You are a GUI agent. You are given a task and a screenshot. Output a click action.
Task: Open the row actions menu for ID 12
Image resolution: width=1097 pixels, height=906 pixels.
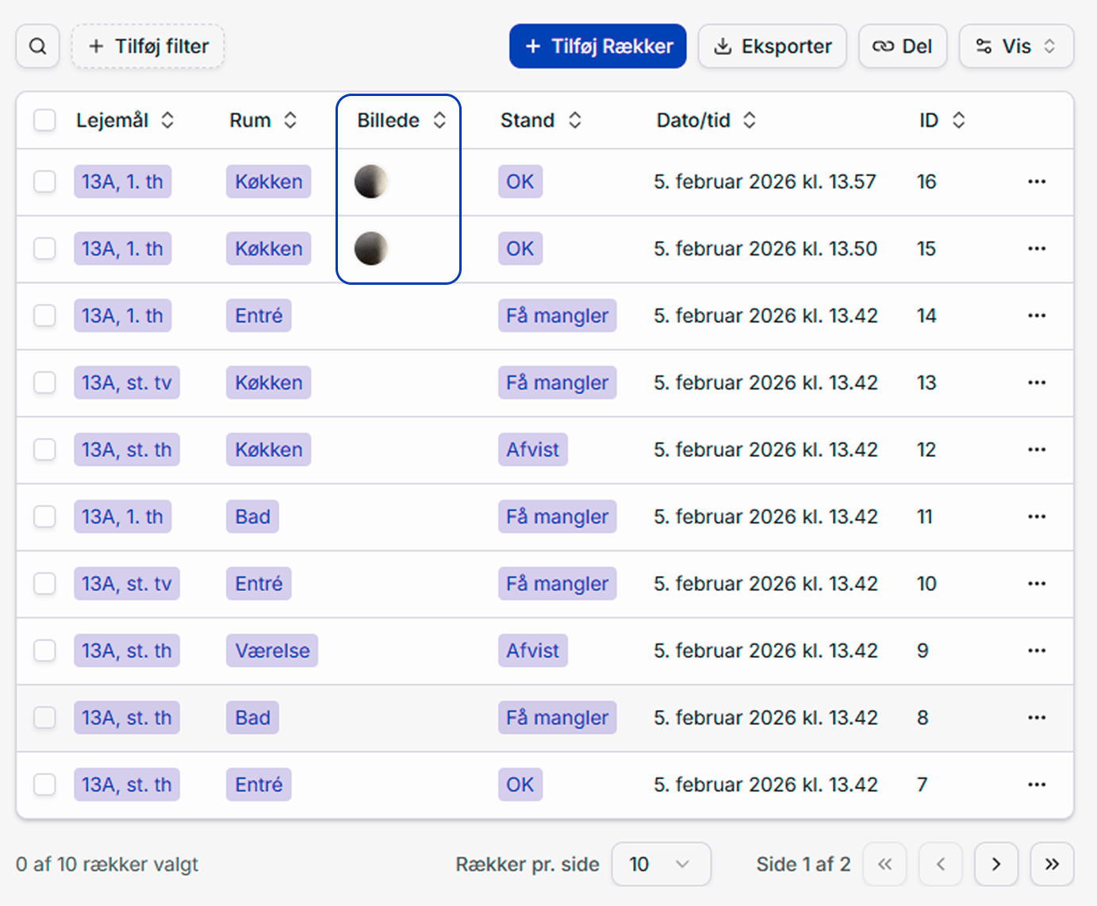tap(1037, 449)
